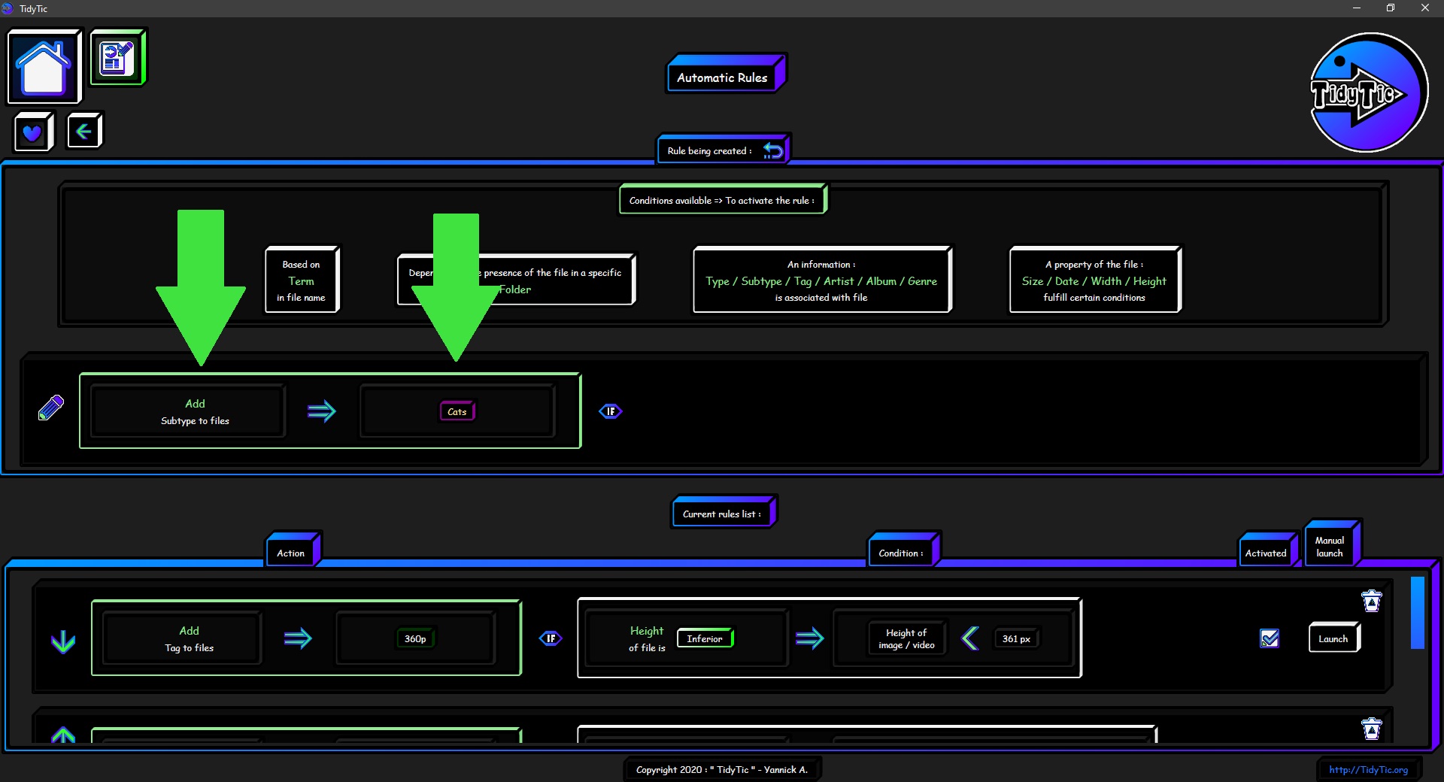Click the Add Subtype to files action
This screenshot has width=1444, height=782.
point(187,411)
